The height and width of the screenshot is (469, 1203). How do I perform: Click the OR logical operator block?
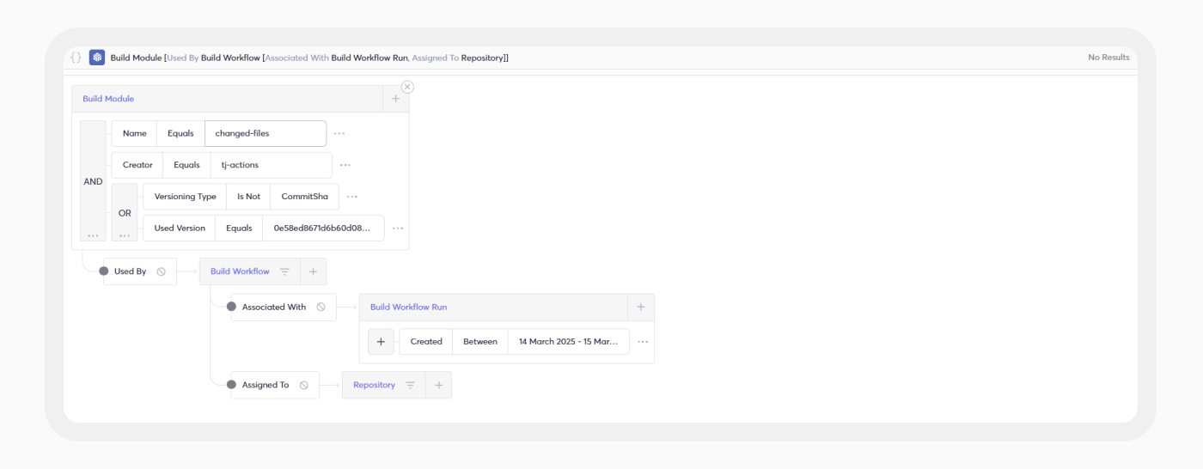(125, 212)
